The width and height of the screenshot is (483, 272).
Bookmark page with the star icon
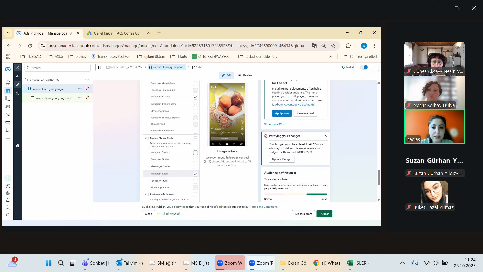pyautogui.click(x=333, y=46)
